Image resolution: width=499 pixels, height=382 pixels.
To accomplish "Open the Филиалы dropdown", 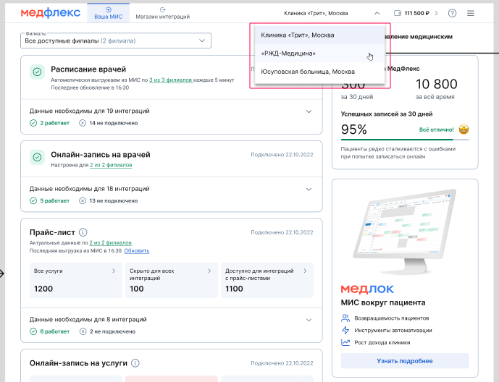I will point(116,41).
